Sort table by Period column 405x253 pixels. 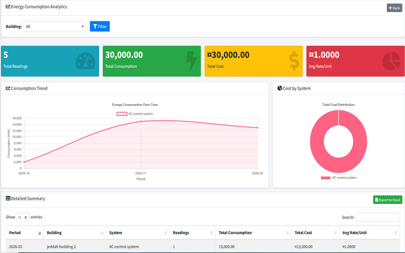25,233
